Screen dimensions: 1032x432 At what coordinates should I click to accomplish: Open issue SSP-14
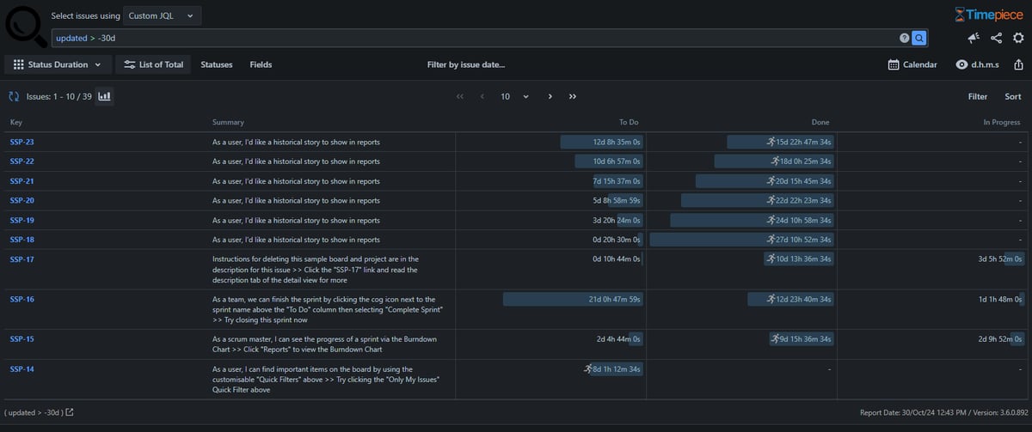coord(21,369)
